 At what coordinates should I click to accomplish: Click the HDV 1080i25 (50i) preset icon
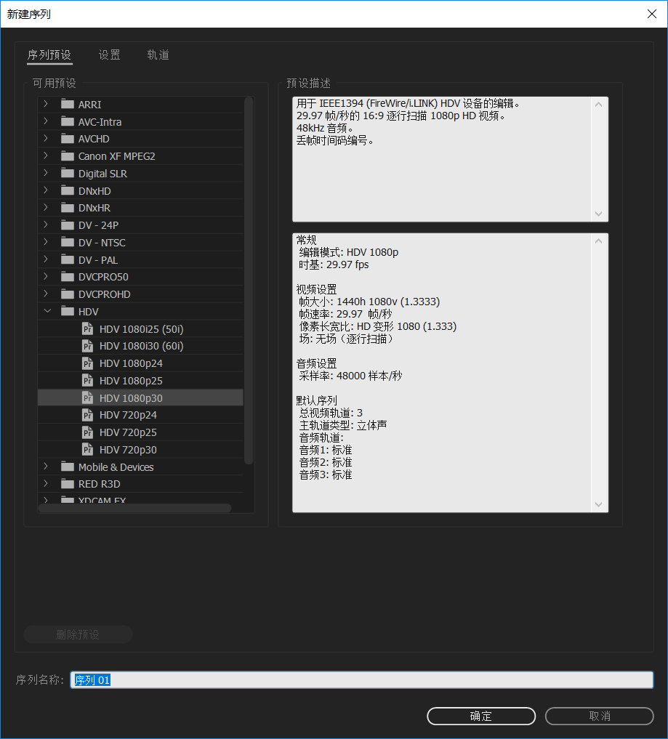(88, 328)
